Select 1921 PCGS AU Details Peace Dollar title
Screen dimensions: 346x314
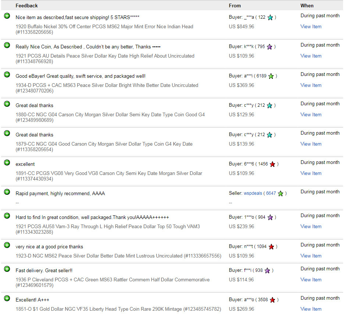[x=105, y=59]
